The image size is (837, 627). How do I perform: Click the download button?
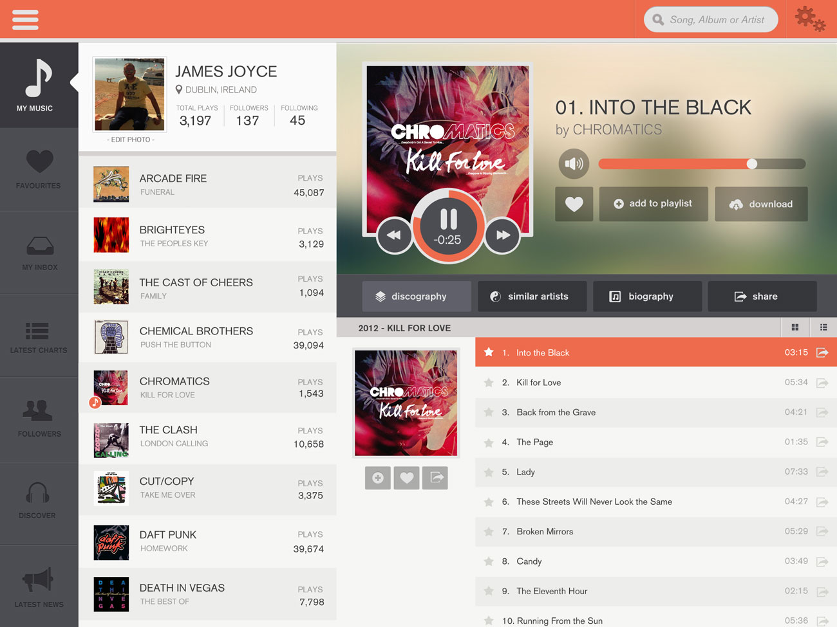click(x=761, y=204)
